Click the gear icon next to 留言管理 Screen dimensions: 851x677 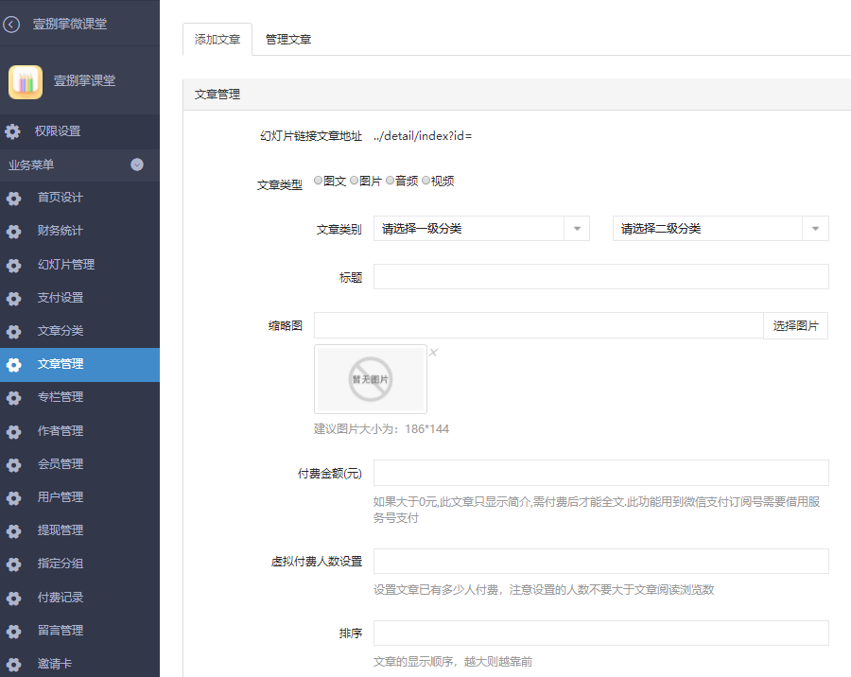point(13,631)
